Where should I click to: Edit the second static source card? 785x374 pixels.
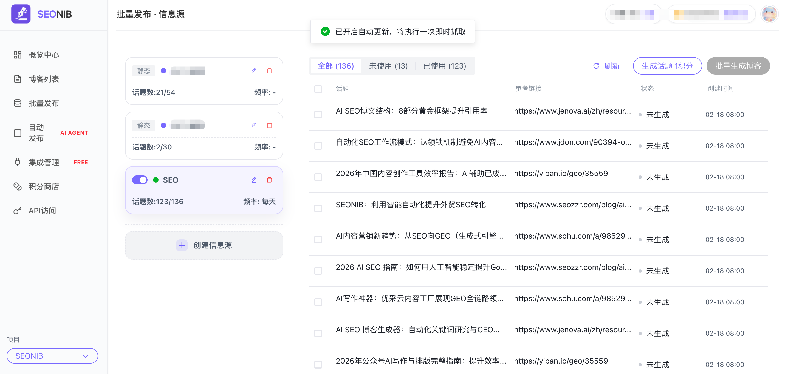253,125
